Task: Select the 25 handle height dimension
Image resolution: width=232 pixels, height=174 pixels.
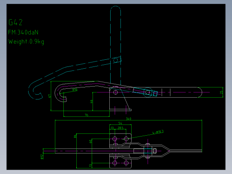Action: [x=221, y=92]
